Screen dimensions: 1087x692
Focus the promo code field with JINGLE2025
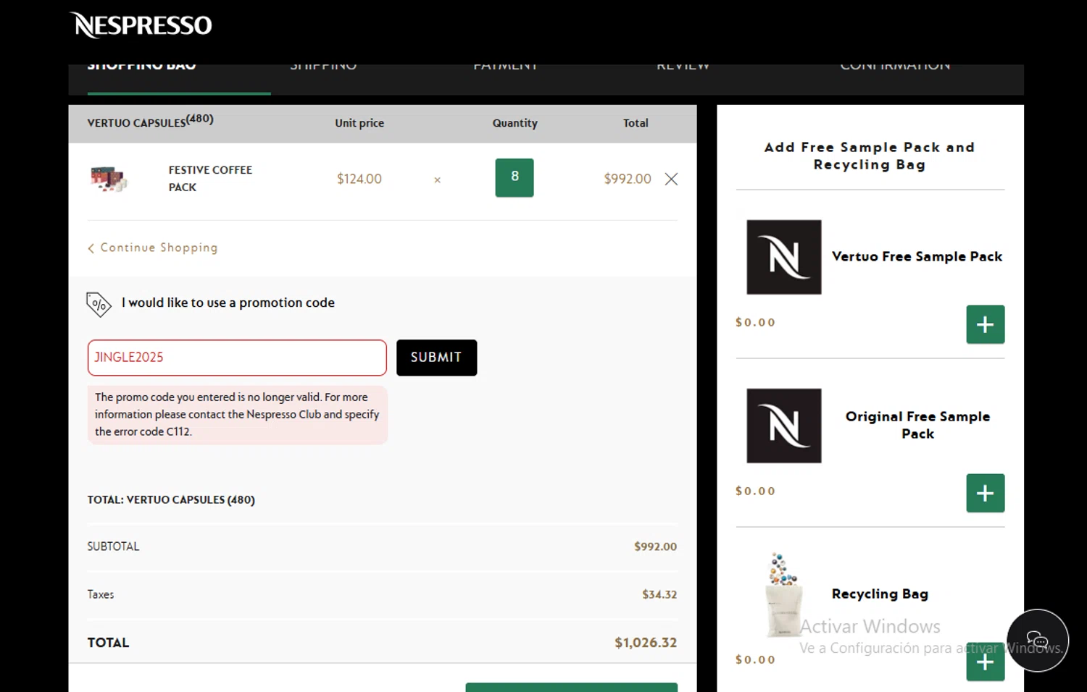[x=237, y=358]
